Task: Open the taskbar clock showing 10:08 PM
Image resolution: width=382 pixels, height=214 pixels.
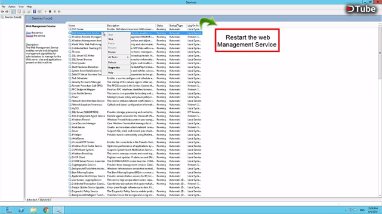Action: (373, 210)
